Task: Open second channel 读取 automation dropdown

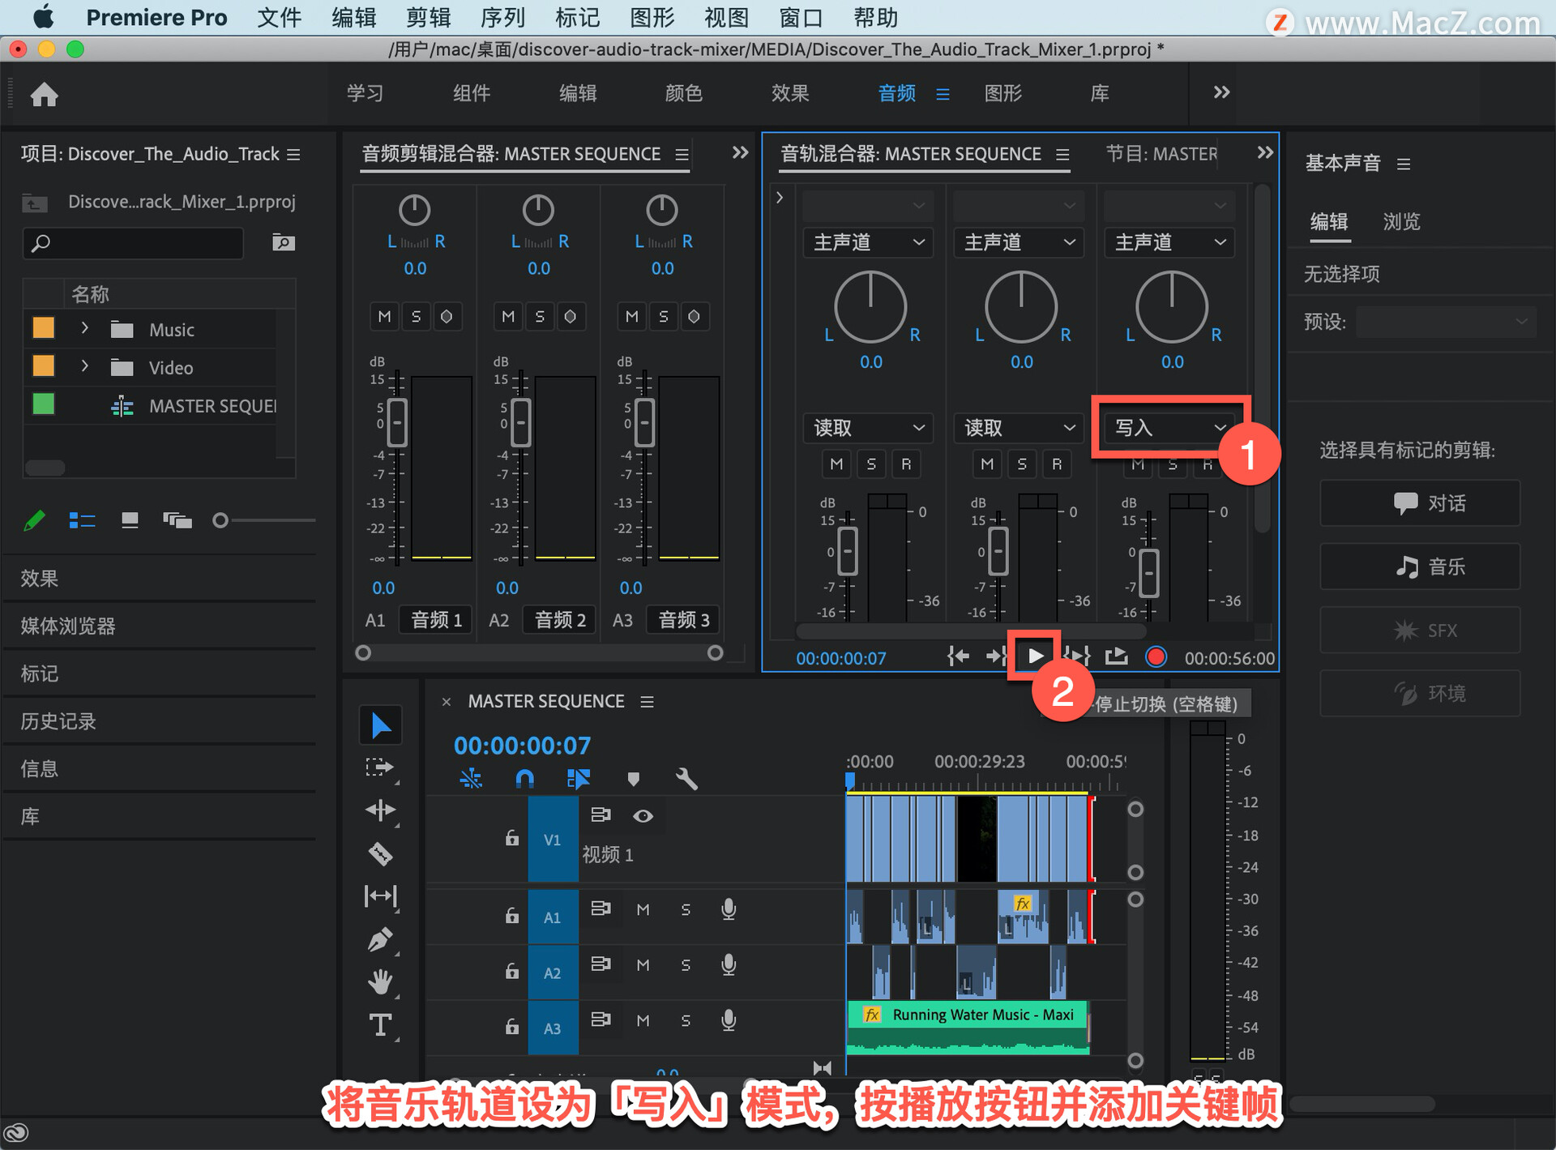Action: click(1019, 427)
